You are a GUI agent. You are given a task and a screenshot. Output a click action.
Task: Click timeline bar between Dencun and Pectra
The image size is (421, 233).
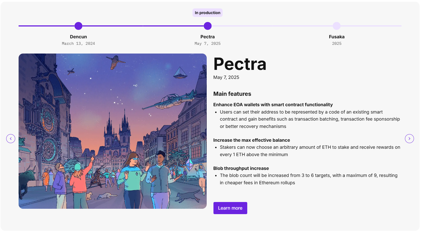click(x=143, y=26)
